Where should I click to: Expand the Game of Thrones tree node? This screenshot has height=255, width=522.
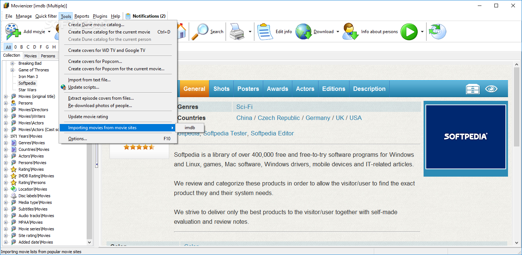point(12,70)
